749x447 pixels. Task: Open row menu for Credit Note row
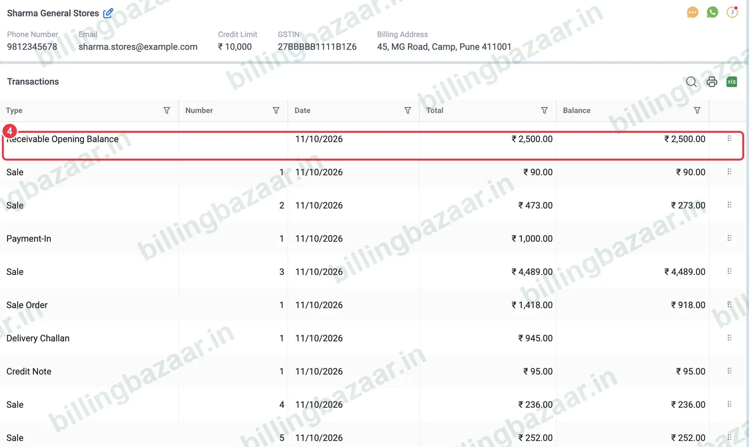729,371
